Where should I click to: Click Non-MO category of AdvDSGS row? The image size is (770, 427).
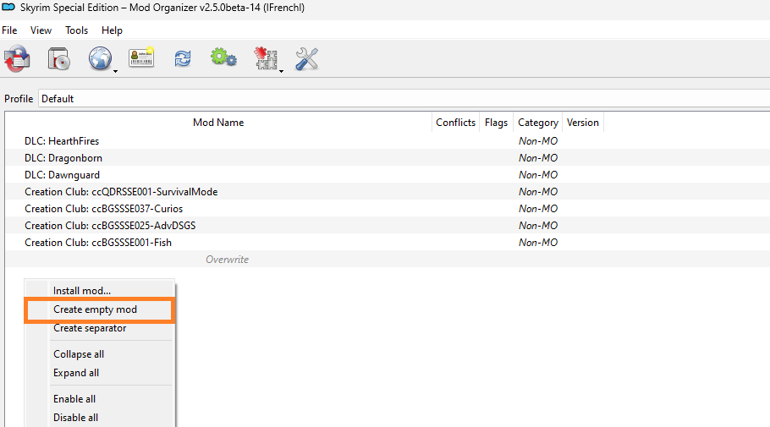(x=538, y=226)
